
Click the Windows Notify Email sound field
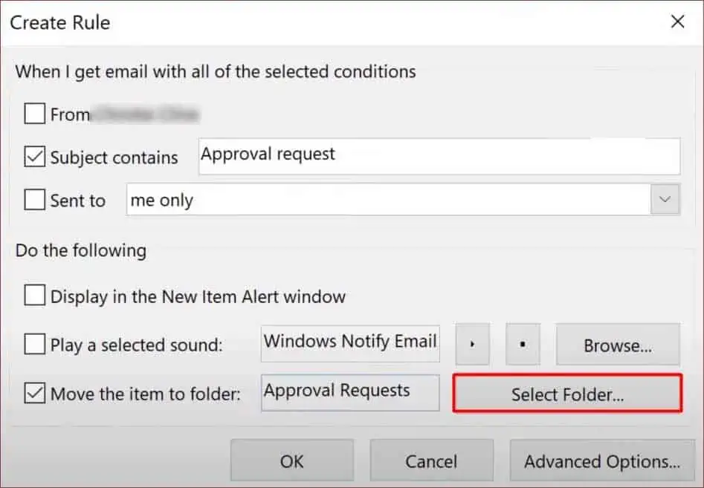pyautogui.click(x=350, y=344)
